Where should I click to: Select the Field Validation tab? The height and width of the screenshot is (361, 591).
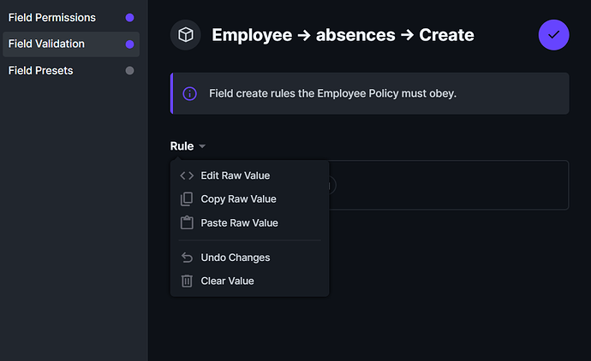[46, 44]
